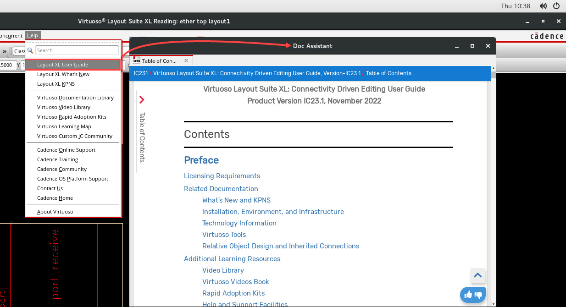Select Virtuoso Learning Map
This screenshot has width=566, height=307.
pos(64,126)
